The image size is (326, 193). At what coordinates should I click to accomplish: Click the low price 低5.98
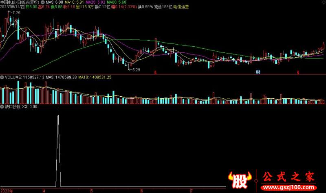[57, 7]
